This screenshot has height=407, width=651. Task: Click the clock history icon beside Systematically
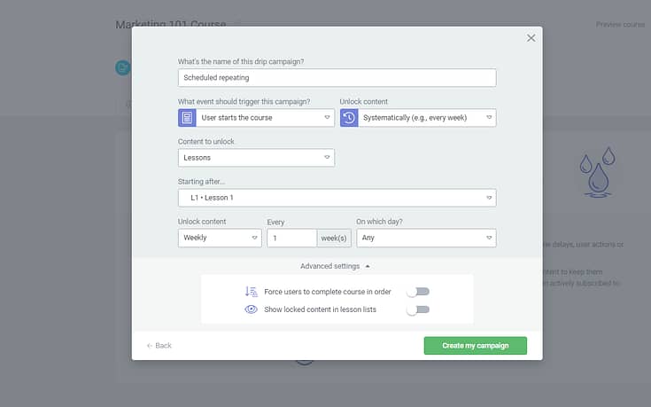coord(349,118)
